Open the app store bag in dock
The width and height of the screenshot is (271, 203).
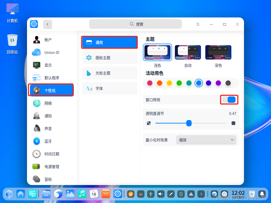coord(106,194)
